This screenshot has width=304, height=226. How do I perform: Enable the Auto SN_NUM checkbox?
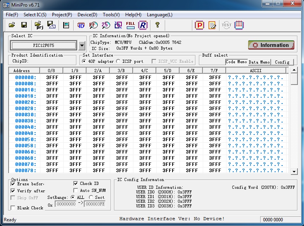point(76,190)
